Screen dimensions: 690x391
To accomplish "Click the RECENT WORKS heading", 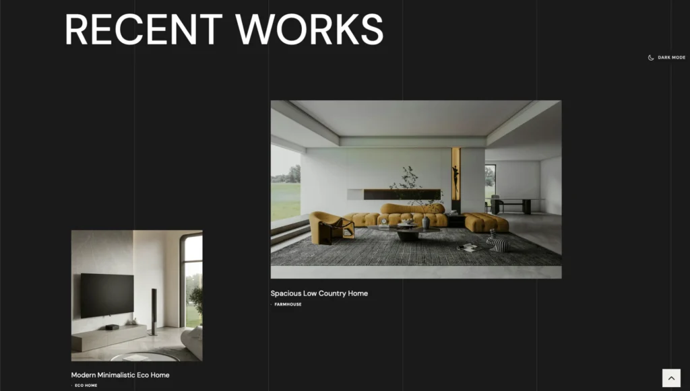I will pos(224,30).
